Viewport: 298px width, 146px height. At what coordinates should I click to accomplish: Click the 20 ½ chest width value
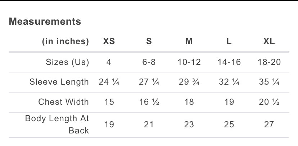pyautogui.click(x=269, y=102)
